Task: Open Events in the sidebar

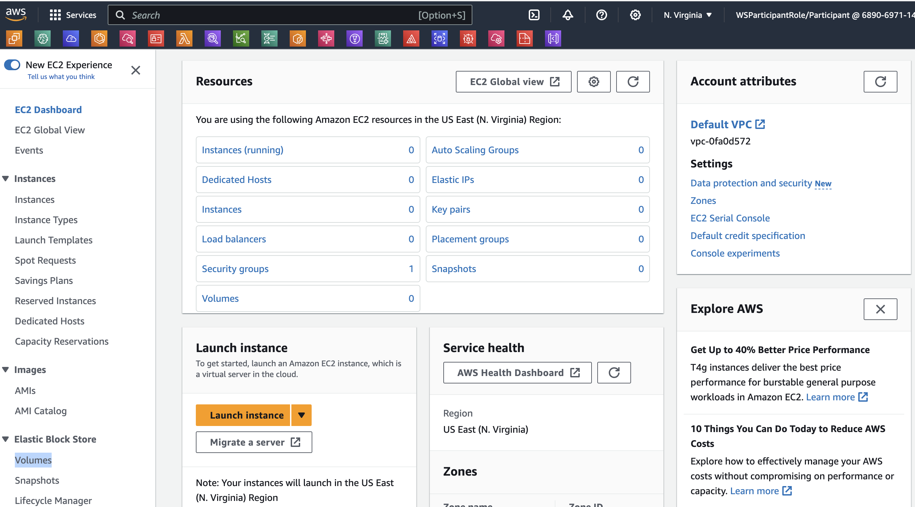Action: [29, 150]
